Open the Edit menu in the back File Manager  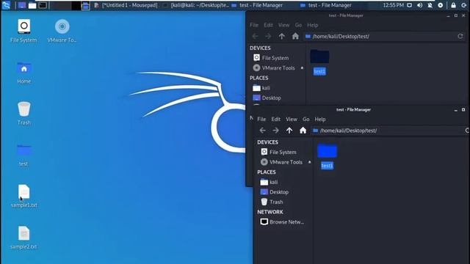click(268, 25)
